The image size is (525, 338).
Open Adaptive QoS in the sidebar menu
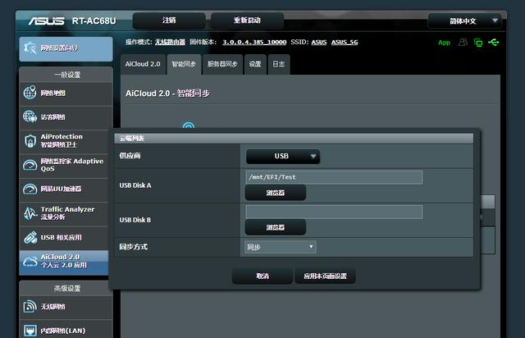coord(64,166)
